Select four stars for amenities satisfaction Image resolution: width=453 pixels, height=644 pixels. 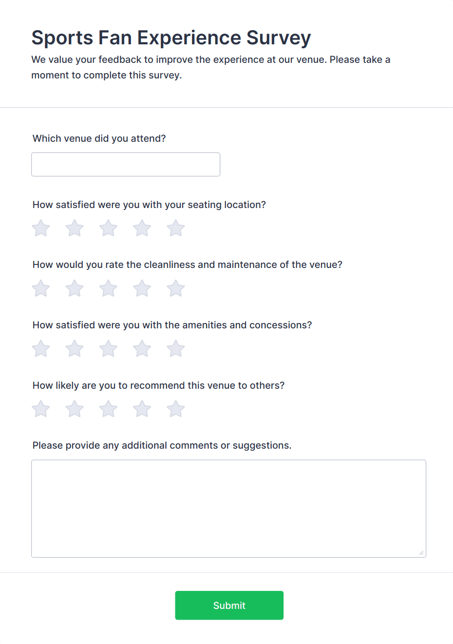pyautogui.click(x=142, y=349)
